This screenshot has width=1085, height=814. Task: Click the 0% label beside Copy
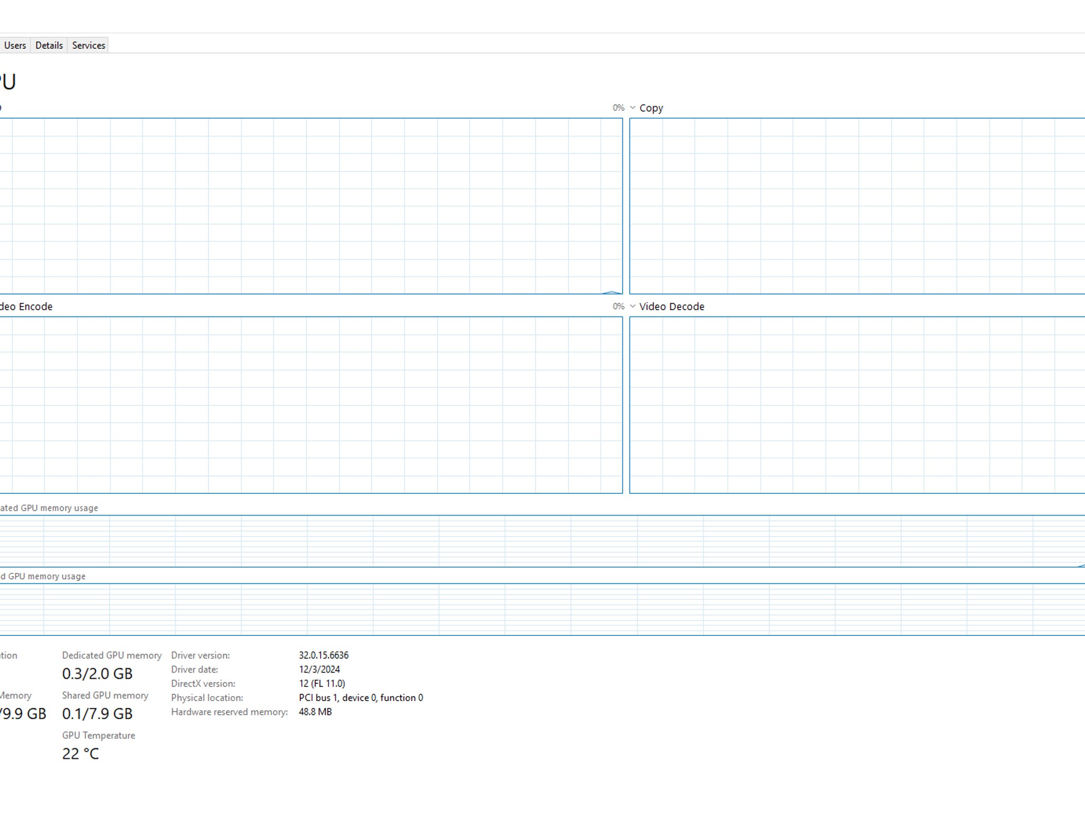(x=618, y=108)
